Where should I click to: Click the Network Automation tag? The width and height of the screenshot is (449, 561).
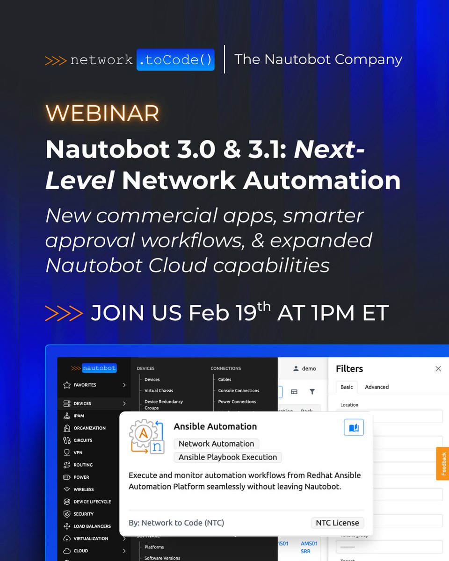(x=216, y=444)
